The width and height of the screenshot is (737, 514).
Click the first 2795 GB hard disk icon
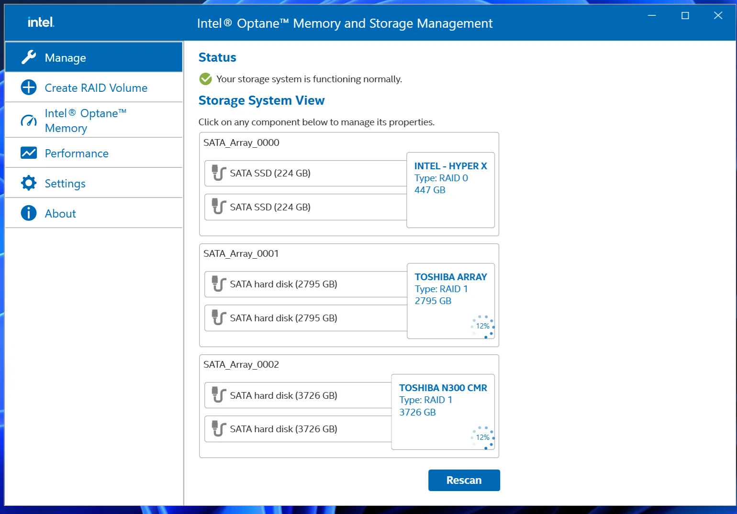219,284
